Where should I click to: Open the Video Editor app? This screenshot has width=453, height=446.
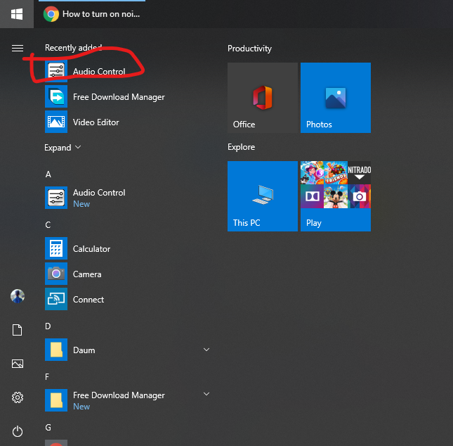tap(96, 122)
